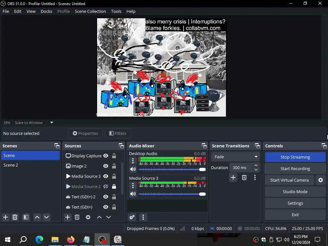Click the Exit button in Controls

tap(295, 215)
